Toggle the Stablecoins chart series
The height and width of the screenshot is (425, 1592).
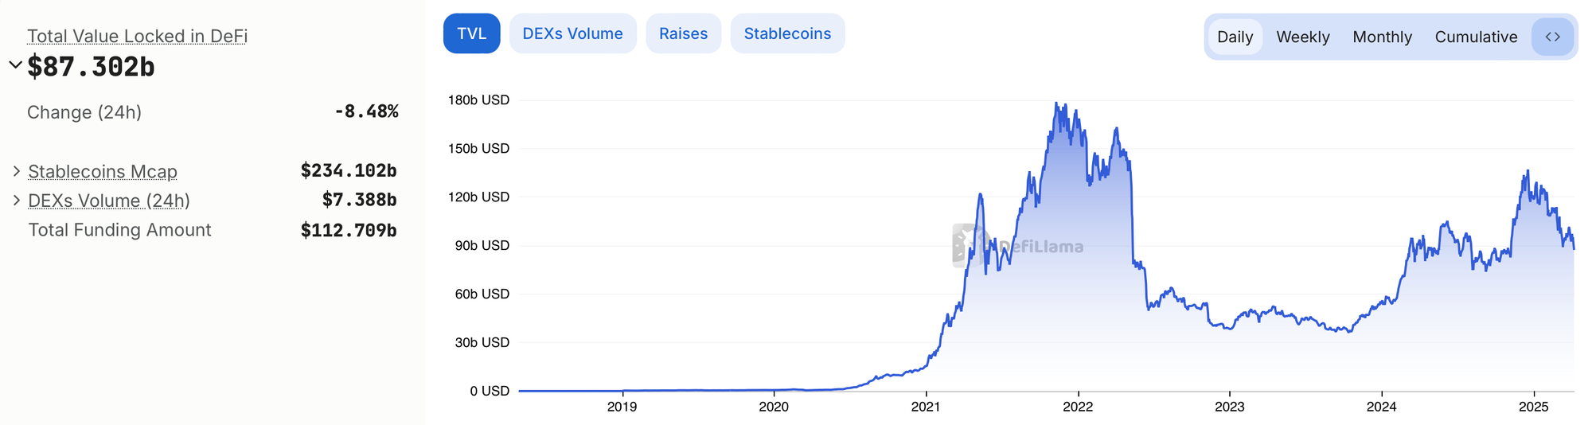click(787, 33)
